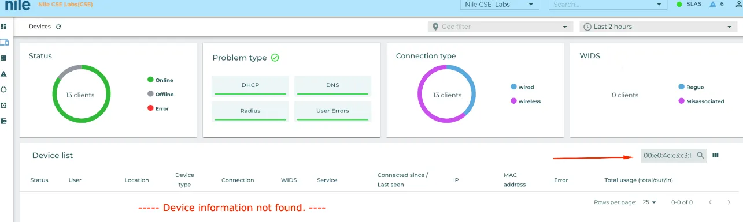The image size is (743, 222).
Task: Sort by MAC address column header
Action: (x=515, y=180)
